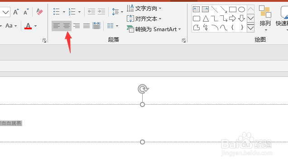Viewport: 288px width, 163px height.
Task: Select the arc shape
Action: pyautogui.click(x=215, y=28)
